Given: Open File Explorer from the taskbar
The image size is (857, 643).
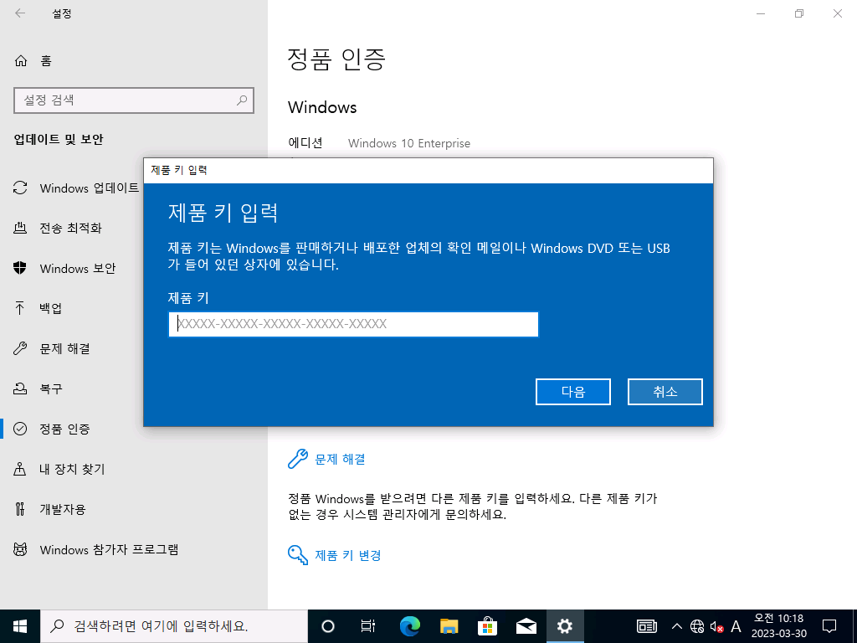Looking at the screenshot, I should [449, 626].
